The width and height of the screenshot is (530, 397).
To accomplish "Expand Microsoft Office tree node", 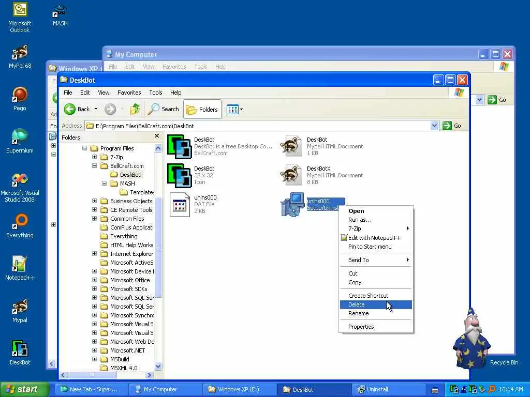I will pyautogui.click(x=94, y=280).
